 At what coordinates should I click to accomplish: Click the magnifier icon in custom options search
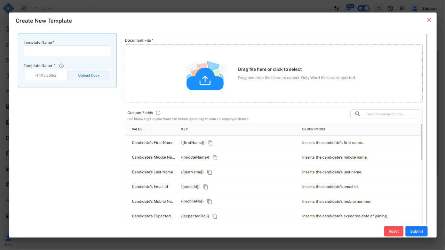357,114
